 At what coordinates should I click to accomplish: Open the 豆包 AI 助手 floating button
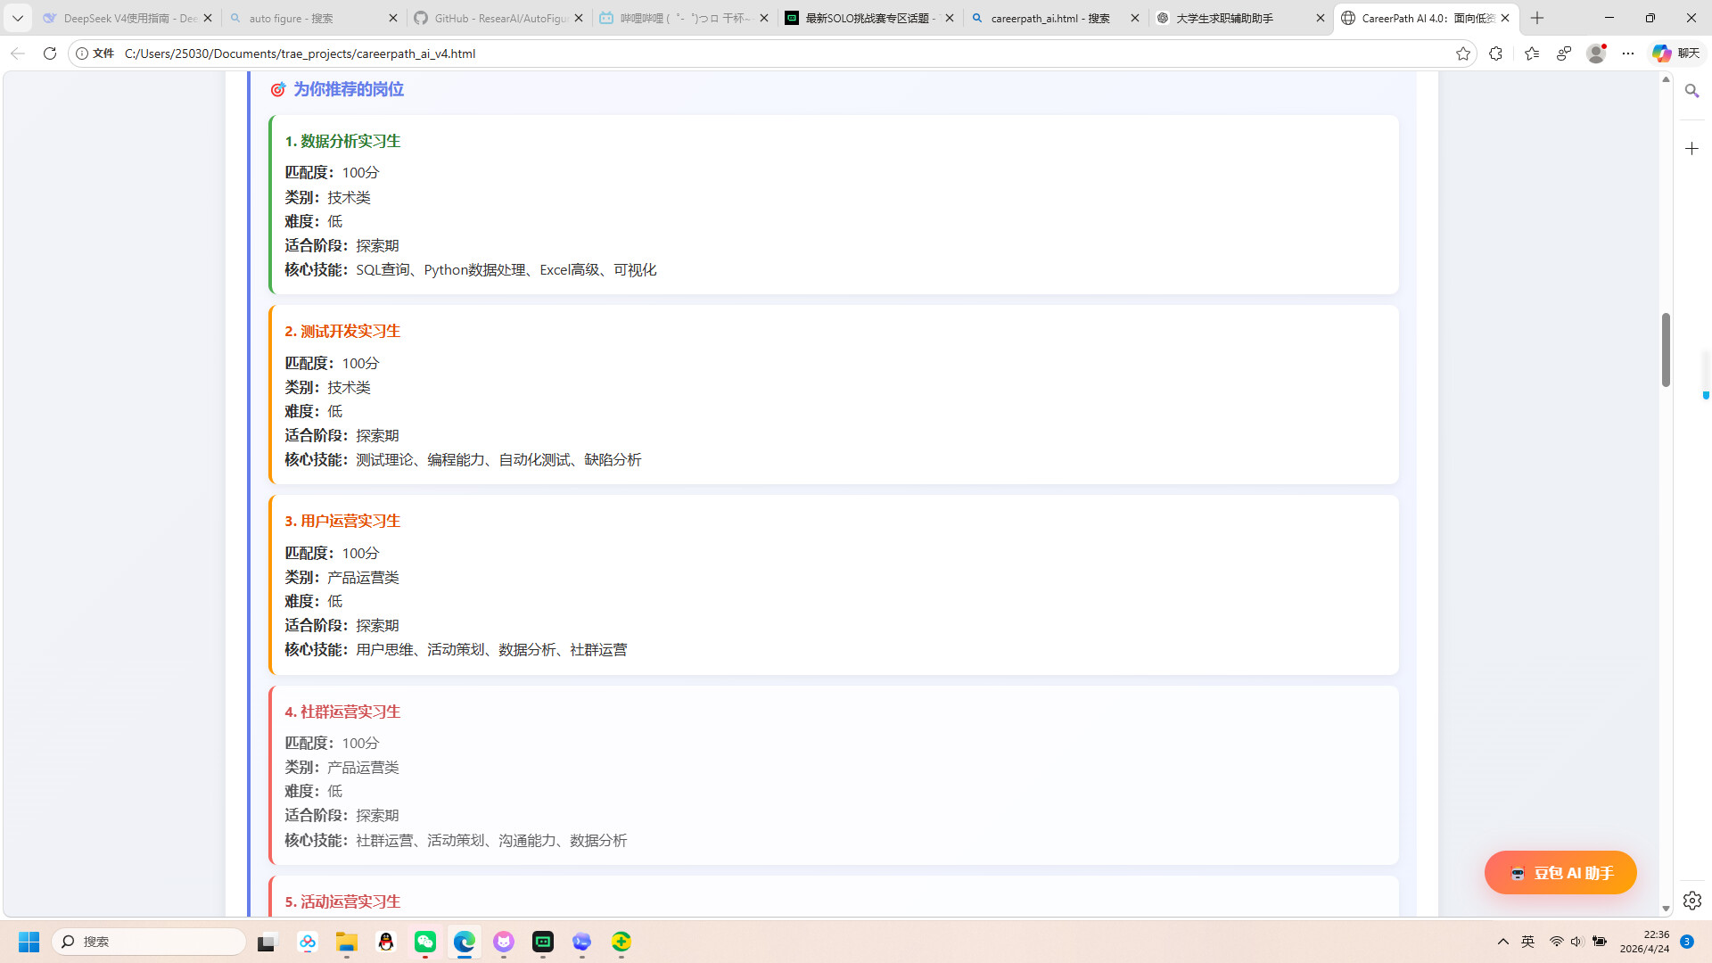1560,873
